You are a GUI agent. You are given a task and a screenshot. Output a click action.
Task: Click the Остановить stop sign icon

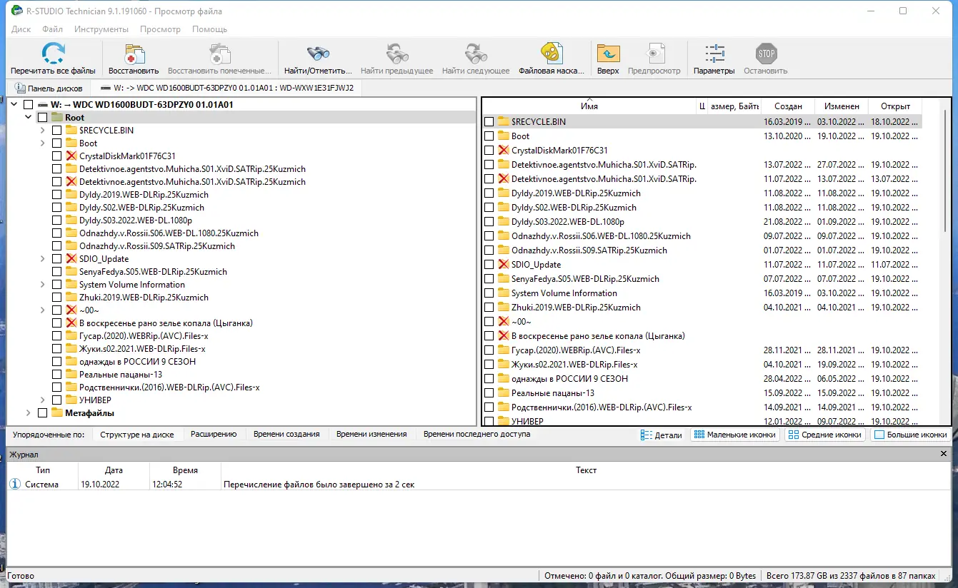(x=766, y=54)
